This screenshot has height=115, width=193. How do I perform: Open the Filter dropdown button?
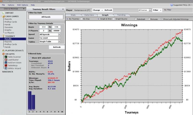point(157,10)
